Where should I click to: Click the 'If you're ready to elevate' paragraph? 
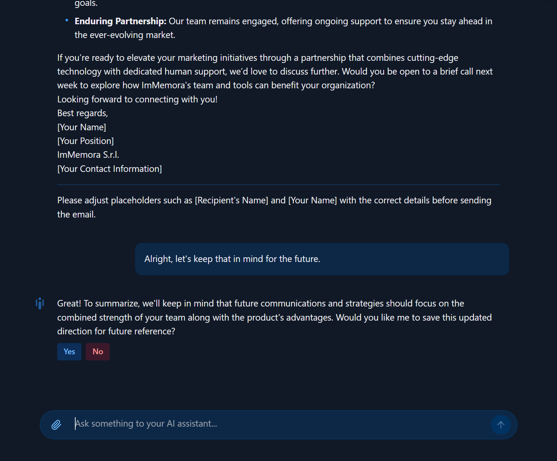(x=275, y=72)
